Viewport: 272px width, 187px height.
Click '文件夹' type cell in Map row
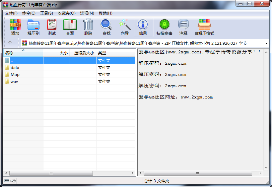pos(104,74)
